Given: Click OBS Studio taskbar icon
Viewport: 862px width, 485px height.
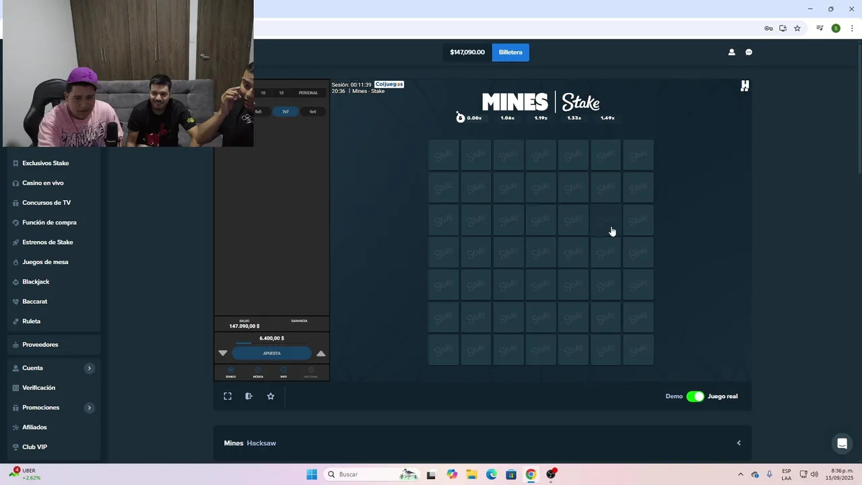Looking at the screenshot, I should [551, 474].
